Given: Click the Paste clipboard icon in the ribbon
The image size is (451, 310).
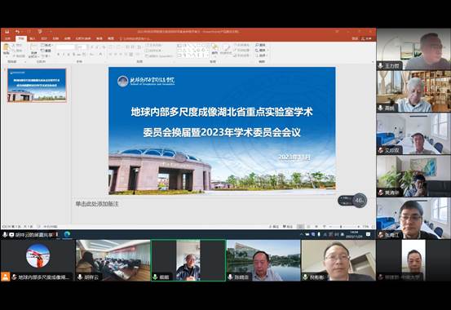Looking at the screenshot, I should [x=6, y=48].
